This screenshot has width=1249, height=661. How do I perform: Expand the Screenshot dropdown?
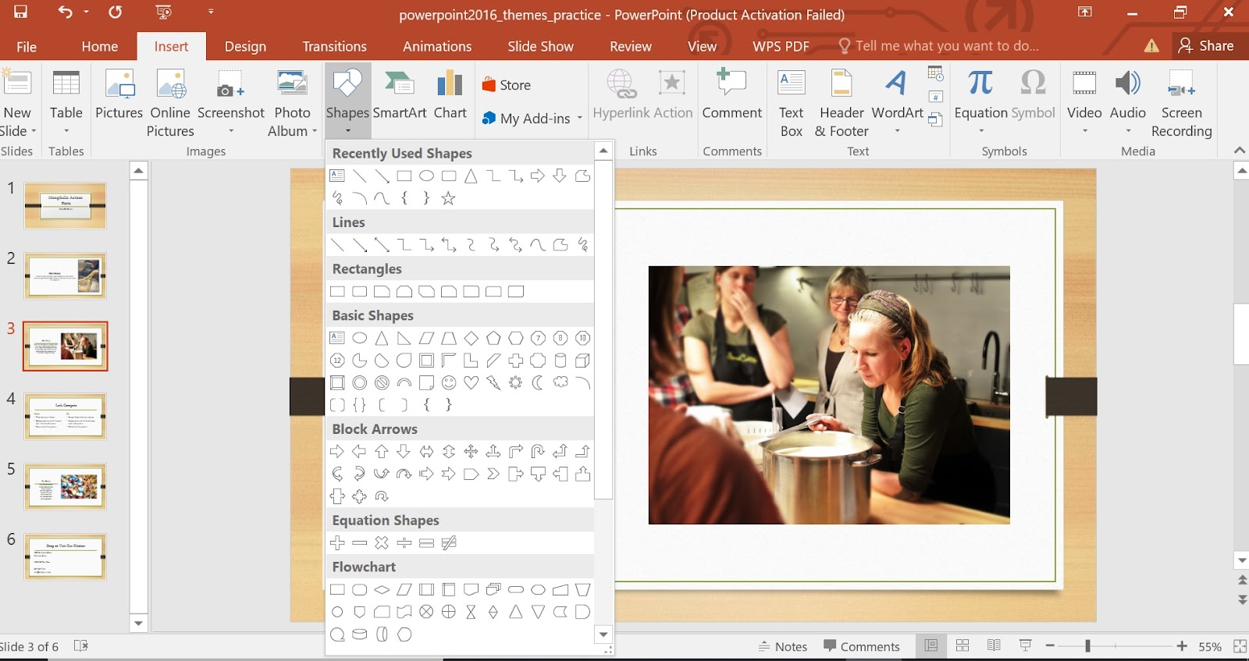tap(231, 131)
